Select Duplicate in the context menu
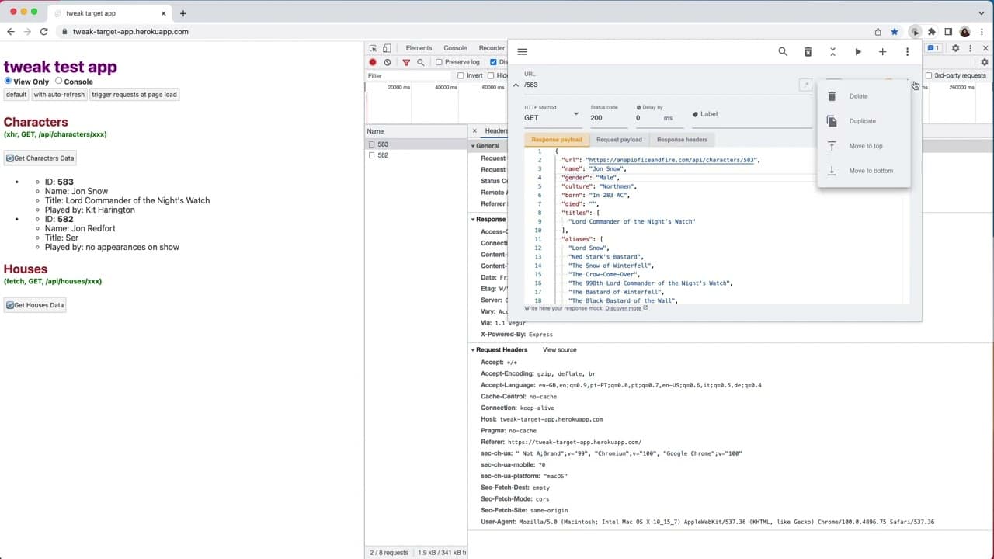The height and width of the screenshot is (559, 994). pyautogui.click(x=864, y=121)
